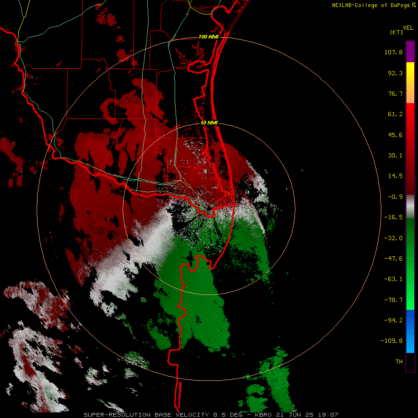Click the 76.7 legend value
The height and width of the screenshot is (418, 418).
click(x=395, y=93)
